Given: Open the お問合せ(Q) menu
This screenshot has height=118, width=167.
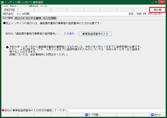Looking at the screenshot, I should [x=34, y=6].
